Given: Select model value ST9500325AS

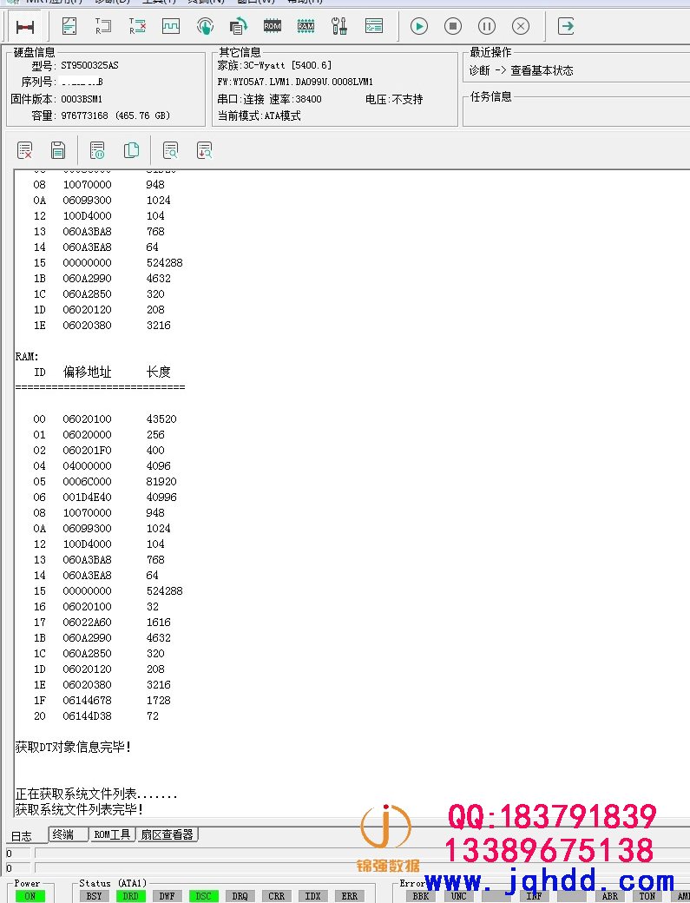Looking at the screenshot, I should coord(89,65).
